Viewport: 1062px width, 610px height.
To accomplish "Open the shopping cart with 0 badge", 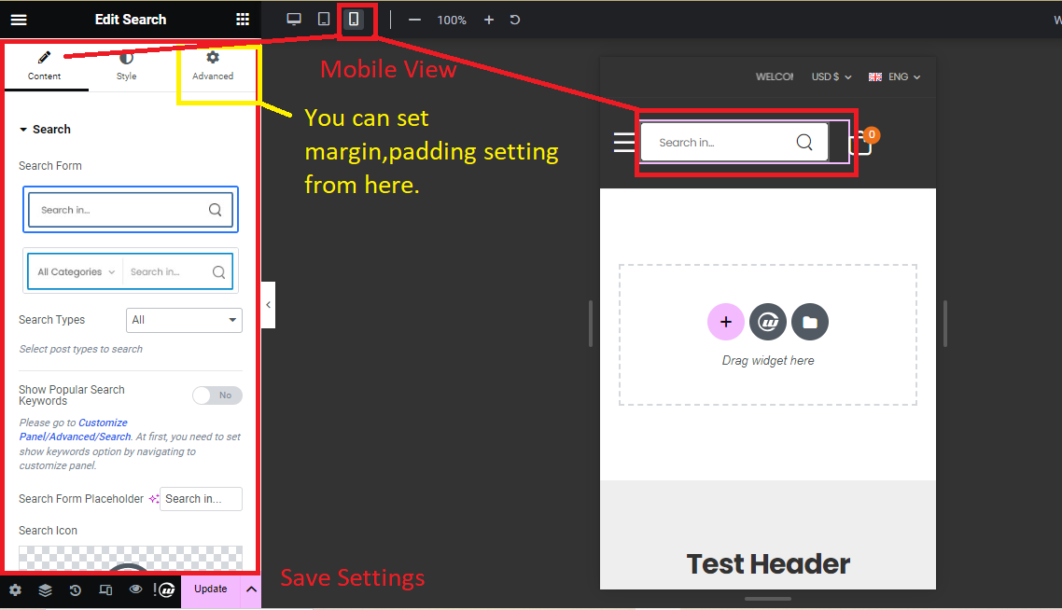I will click(863, 142).
